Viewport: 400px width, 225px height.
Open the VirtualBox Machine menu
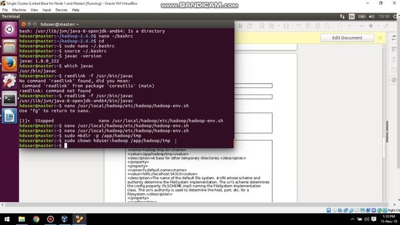[19, 10]
